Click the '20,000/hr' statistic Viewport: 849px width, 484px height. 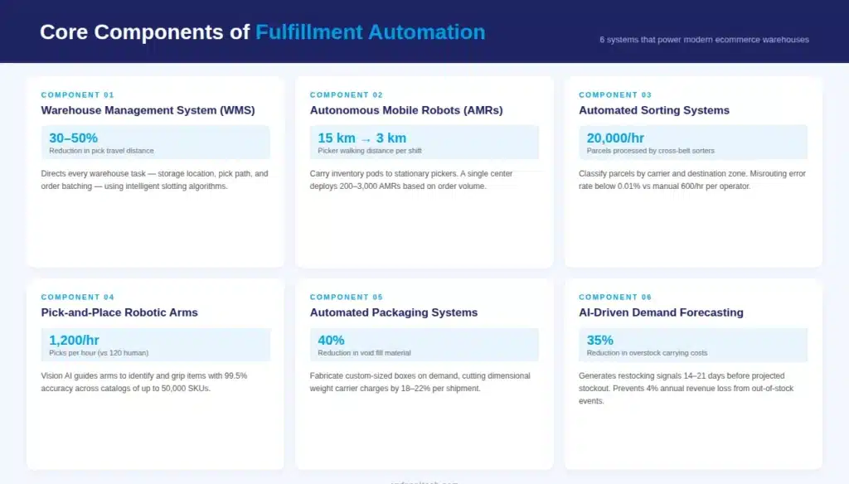tap(615, 138)
